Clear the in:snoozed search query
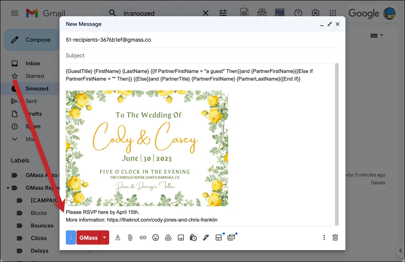The height and width of the screenshot is (262, 405). (x=206, y=13)
